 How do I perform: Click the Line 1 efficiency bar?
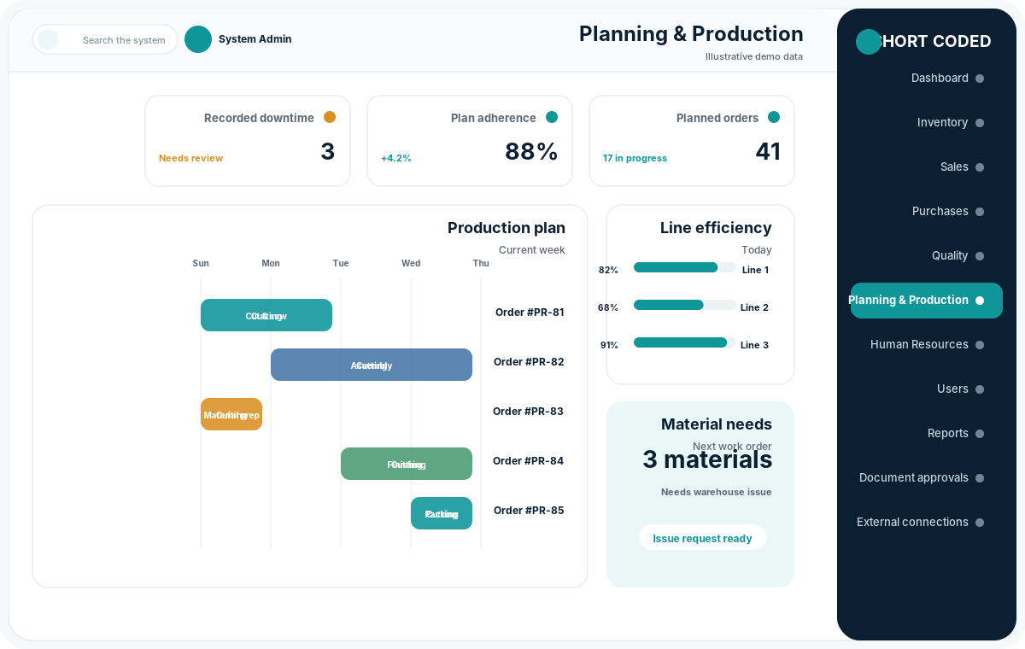(x=684, y=267)
